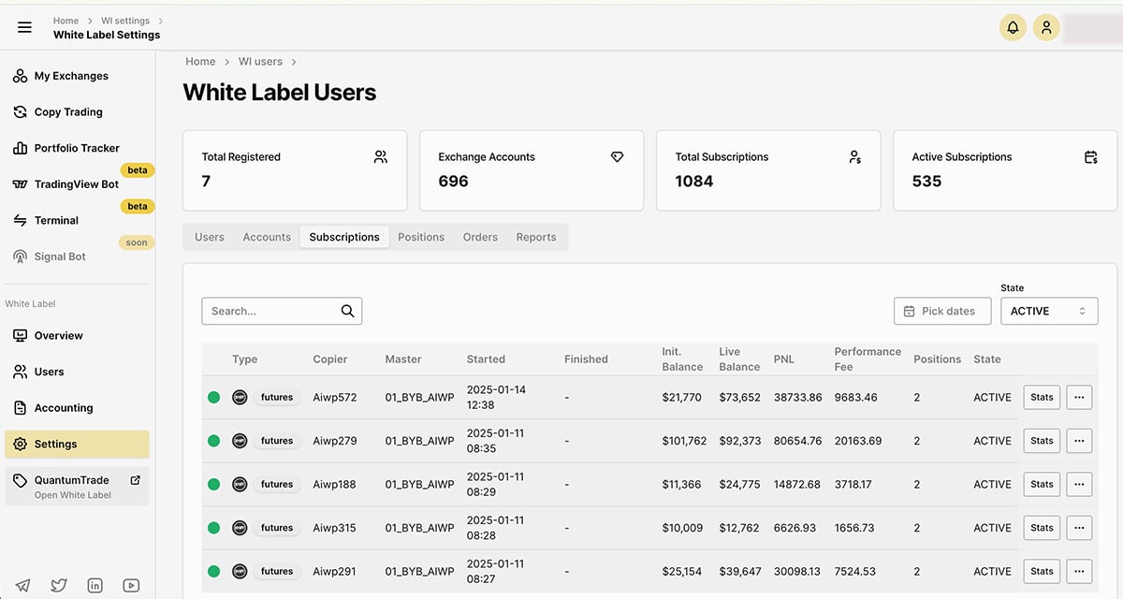The image size is (1123, 599).
Task: Open the State dropdown showing ACTIVE
Action: (1048, 311)
